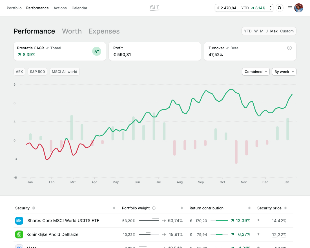Open the Calendar menu item
The width and height of the screenshot is (310, 248).
click(79, 8)
